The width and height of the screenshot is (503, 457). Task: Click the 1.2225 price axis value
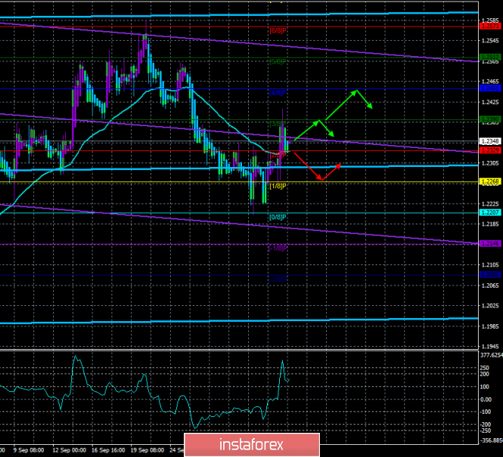tap(491, 204)
